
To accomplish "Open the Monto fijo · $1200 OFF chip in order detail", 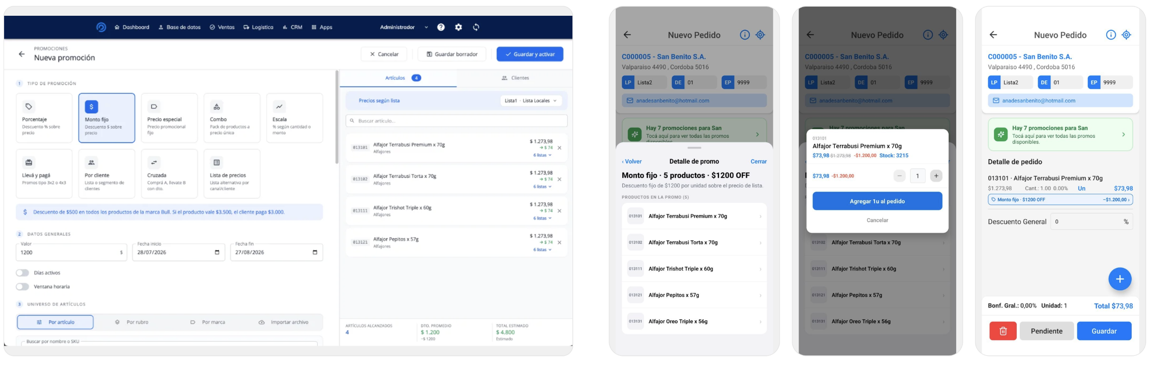I will tap(1060, 200).
